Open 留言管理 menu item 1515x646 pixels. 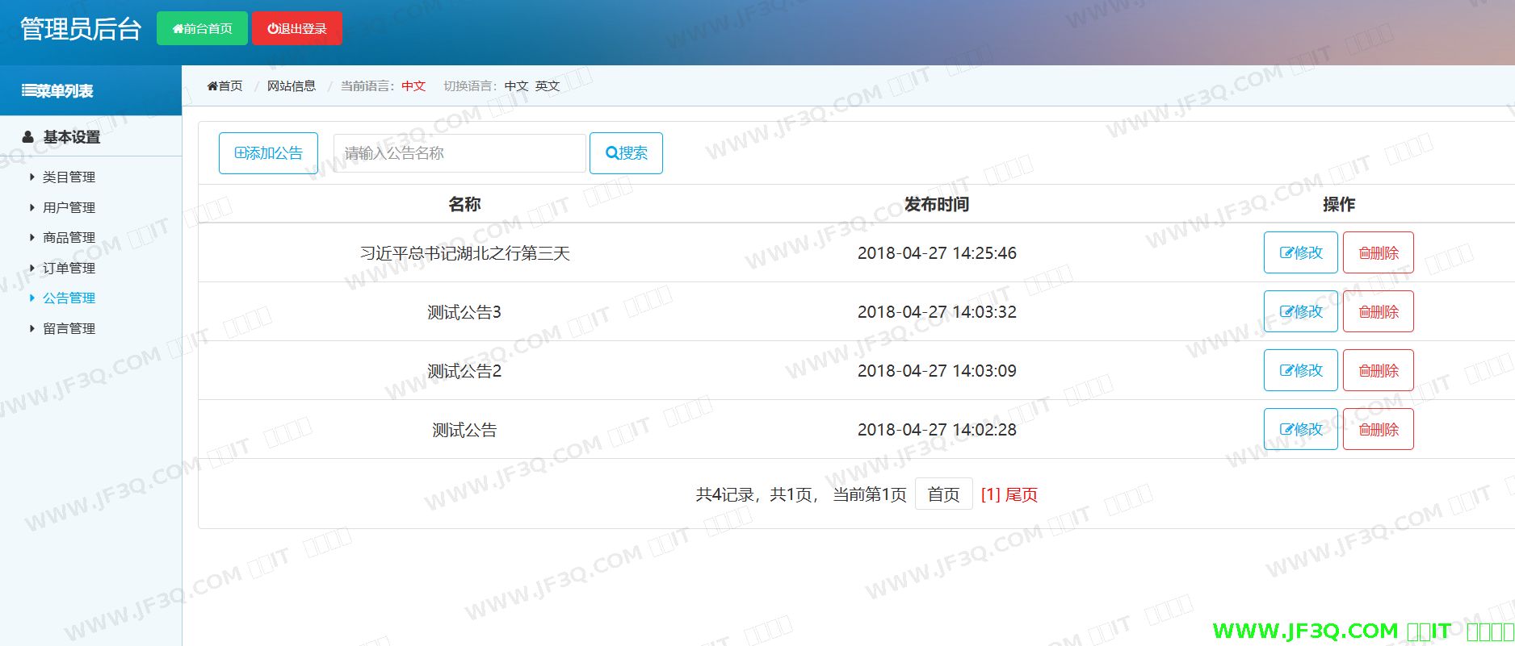[69, 328]
